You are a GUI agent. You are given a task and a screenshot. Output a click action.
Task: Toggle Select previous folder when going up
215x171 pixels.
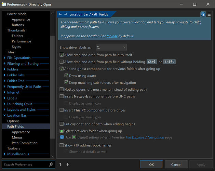(62, 131)
